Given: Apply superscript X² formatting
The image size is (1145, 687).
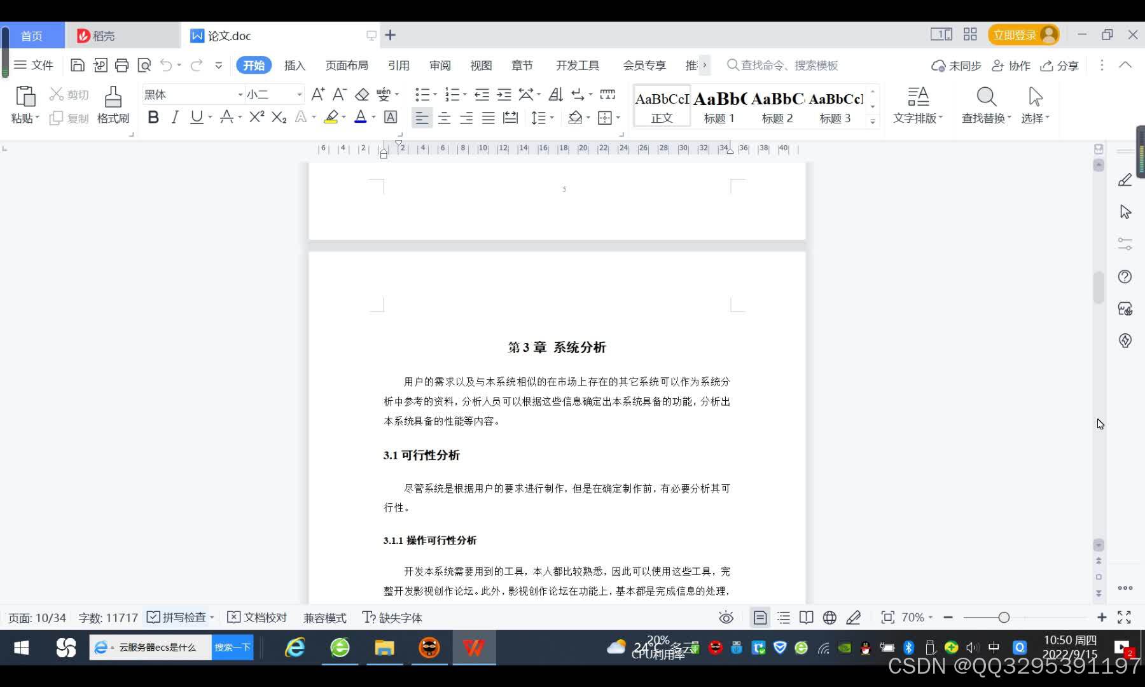Looking at the screenshot, I should [x=257, y=117].
